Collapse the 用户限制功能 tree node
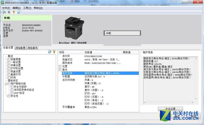 (x=6, y=84)
